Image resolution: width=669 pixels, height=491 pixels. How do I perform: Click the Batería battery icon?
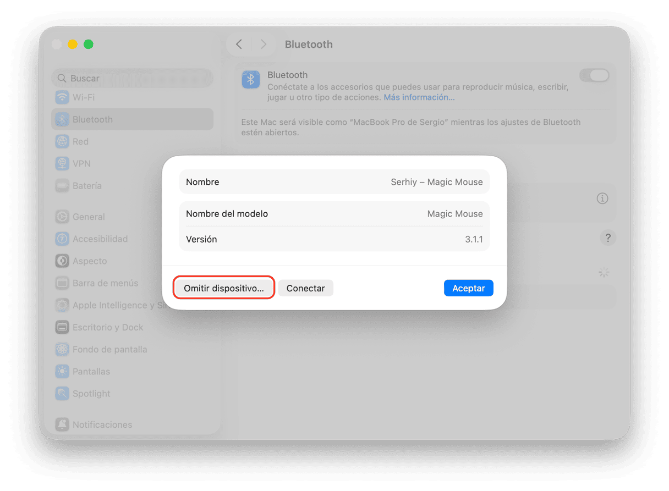pos(62,186)
